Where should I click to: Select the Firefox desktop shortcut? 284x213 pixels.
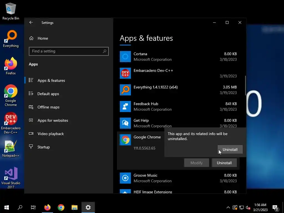[x=11, y=66]
